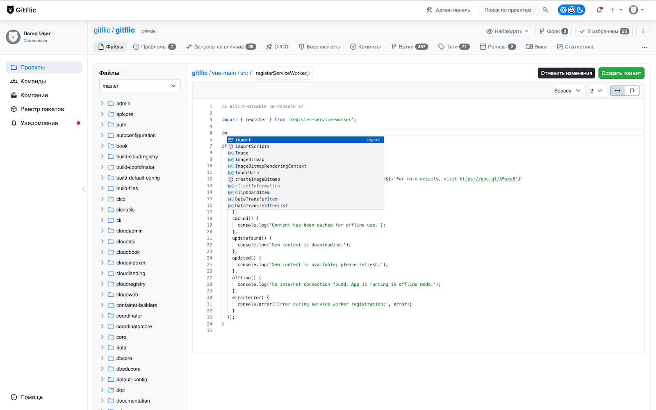Open the cloudadmin folder
Image resolution: width=656 pixels, height=410 pixels.
click(x=129, y=231)
